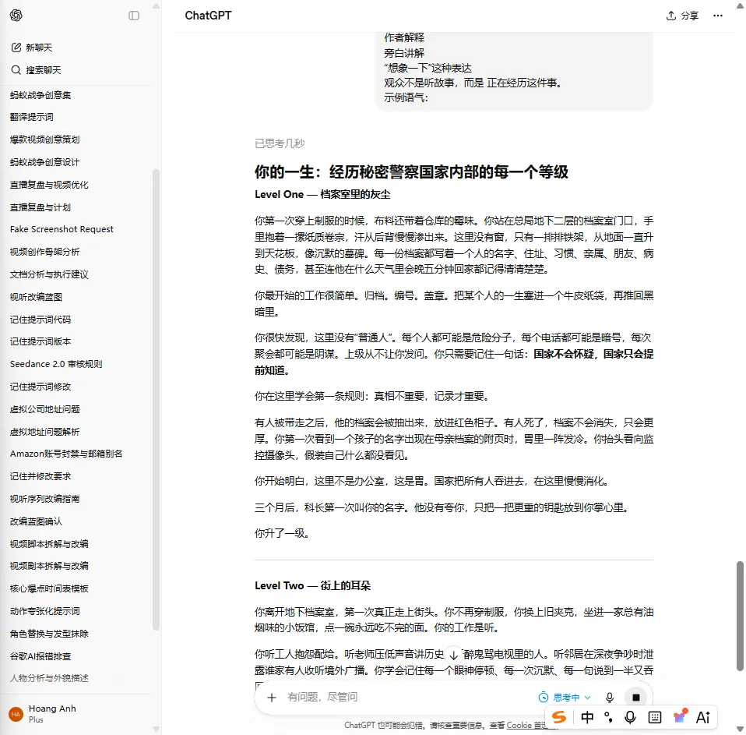This screenshot has width=746, height=735.
Task: Click the conversation scrollbar thumb
Action: (740, 616)
